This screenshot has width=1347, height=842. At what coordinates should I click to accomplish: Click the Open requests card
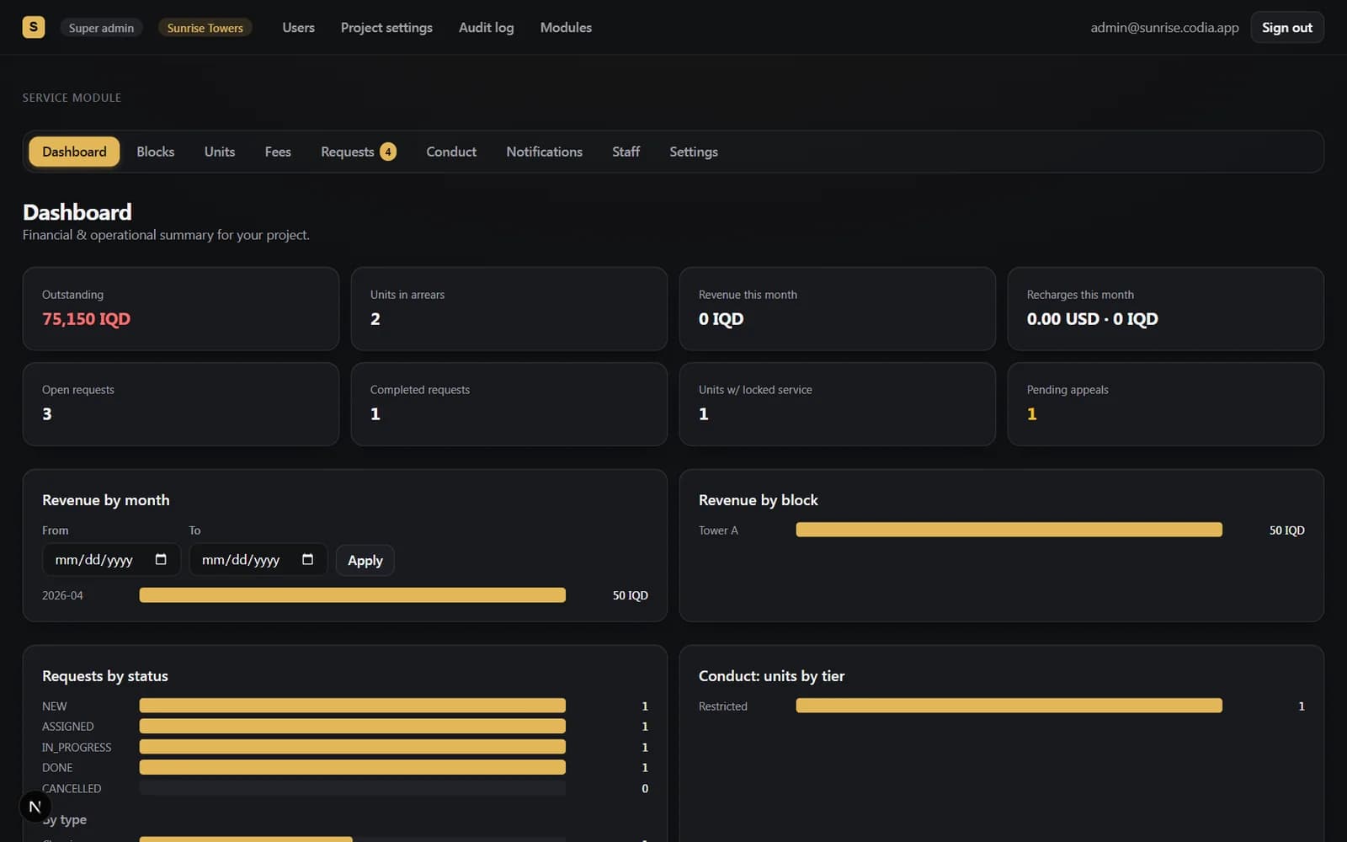pos(181,404)
